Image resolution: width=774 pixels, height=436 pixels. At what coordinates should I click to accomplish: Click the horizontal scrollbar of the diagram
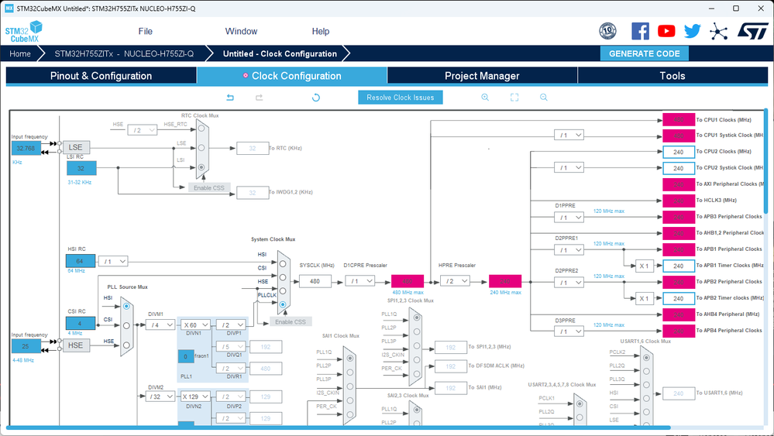point(338,427)
